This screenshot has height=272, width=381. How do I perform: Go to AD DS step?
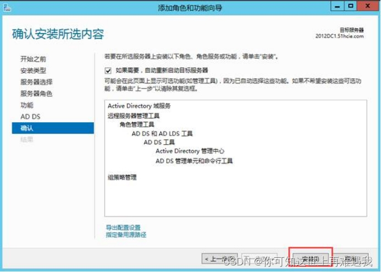(30, 117)
